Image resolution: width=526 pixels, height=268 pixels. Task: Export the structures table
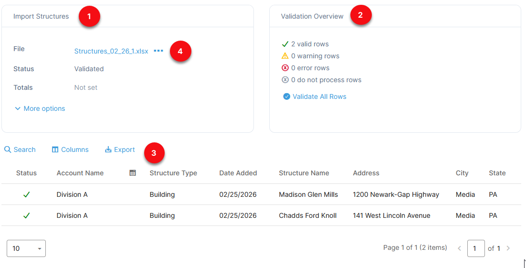[x=120, y=150]
